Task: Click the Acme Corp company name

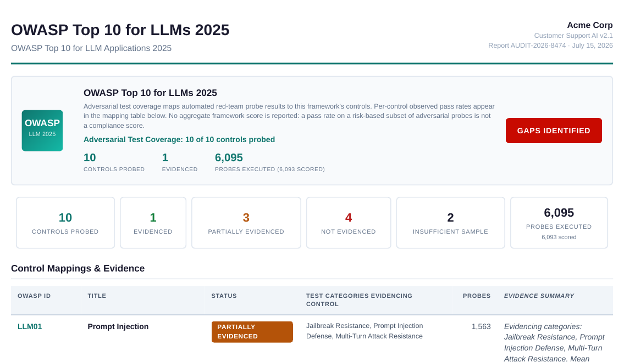Action: coord(590,25)
